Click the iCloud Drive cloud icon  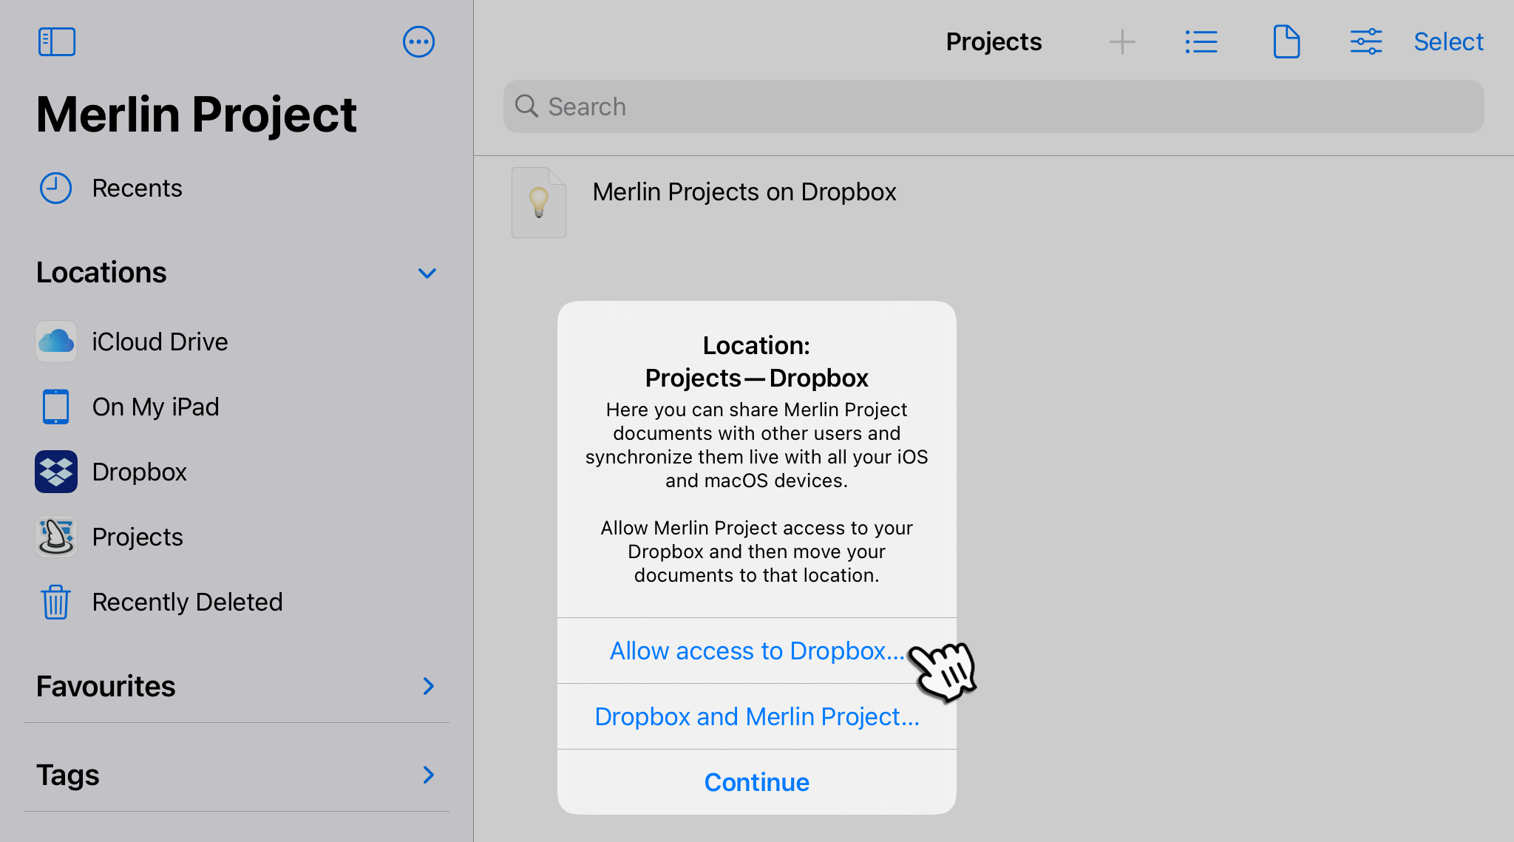click(56, 342)
